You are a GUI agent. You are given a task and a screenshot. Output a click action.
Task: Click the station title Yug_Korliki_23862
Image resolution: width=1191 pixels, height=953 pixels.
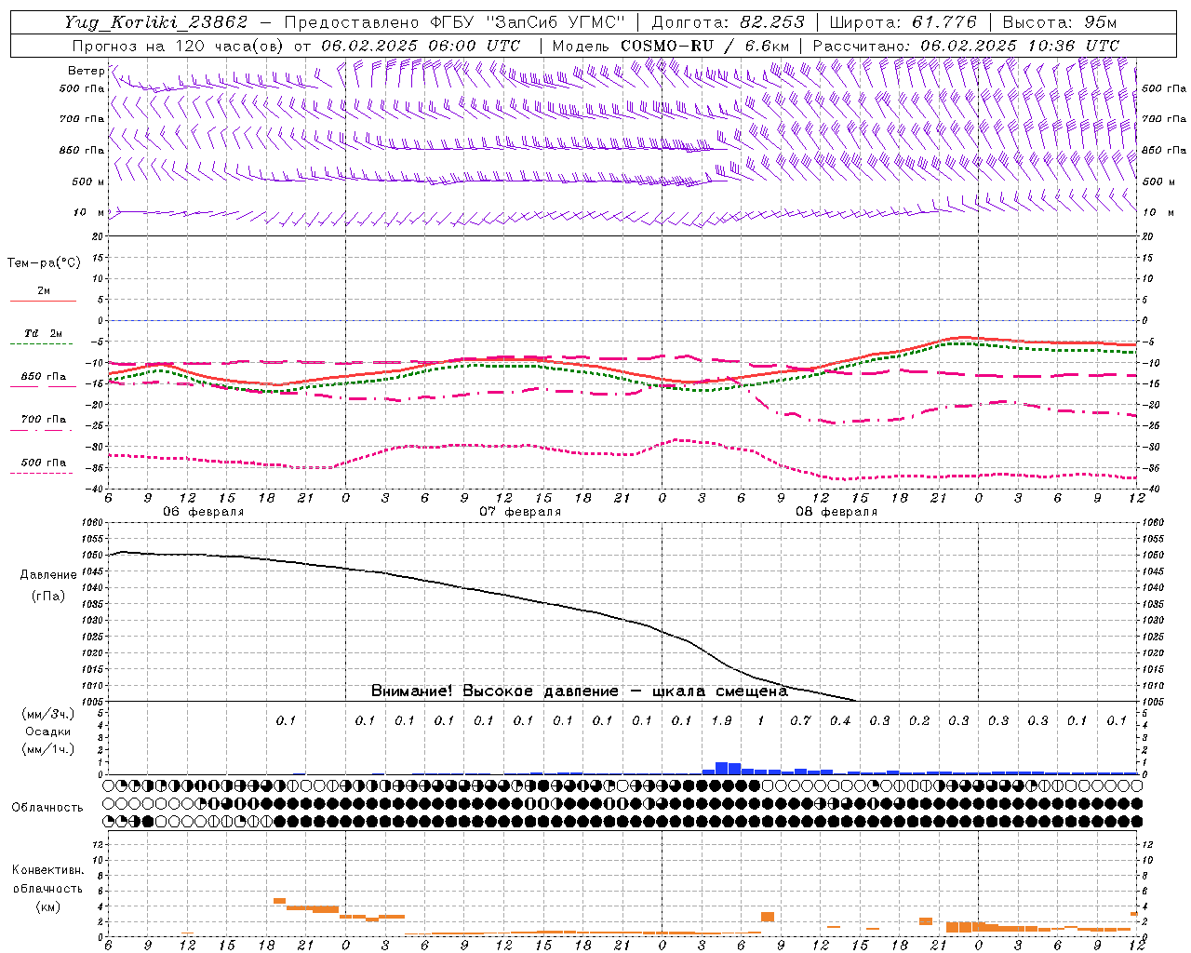click(x=156, y=22)
